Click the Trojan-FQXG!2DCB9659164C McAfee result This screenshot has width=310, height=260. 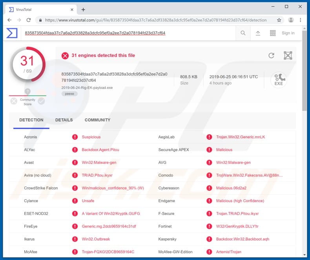click(108, 252)
